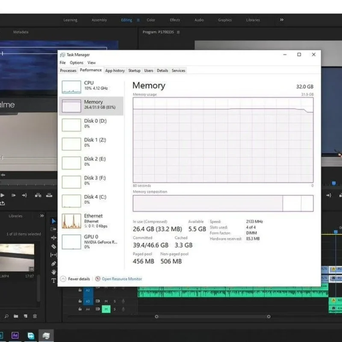Click the left handle of timeline zoom bar
This screenshot has height=342, width=342.
click(156, 316)
